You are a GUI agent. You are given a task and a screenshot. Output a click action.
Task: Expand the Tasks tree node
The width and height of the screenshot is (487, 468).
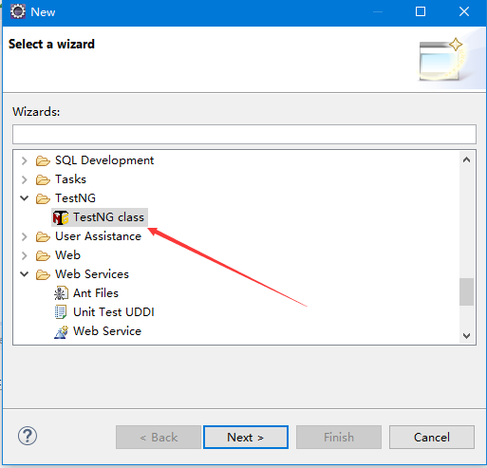click(x=24, y=179)
